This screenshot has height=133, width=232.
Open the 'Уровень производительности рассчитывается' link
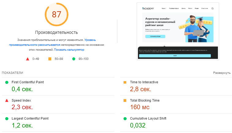[x=55, y=42]
